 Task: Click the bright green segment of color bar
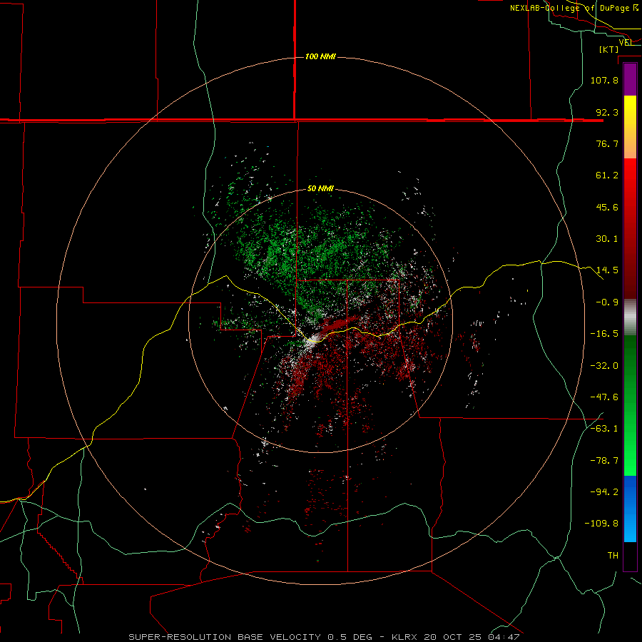(x=630, y=405)
